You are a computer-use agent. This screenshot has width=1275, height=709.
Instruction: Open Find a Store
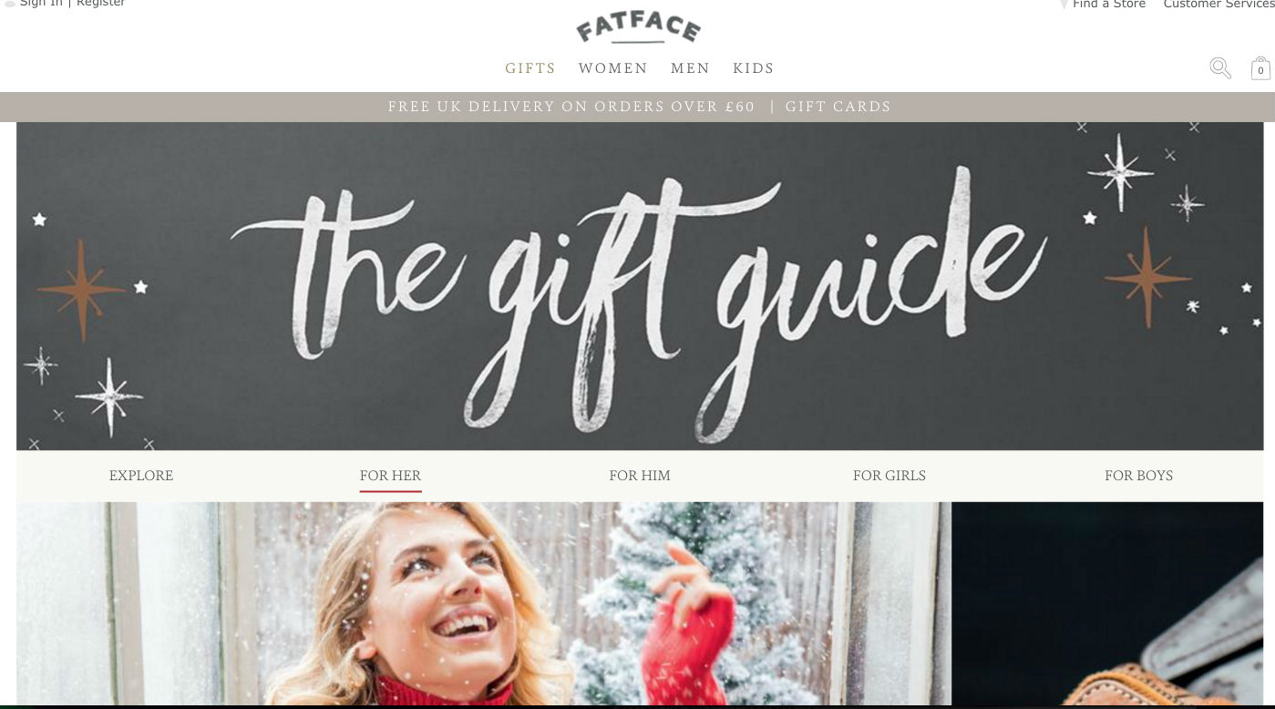pyautogui.click(x=1109, y=4)
